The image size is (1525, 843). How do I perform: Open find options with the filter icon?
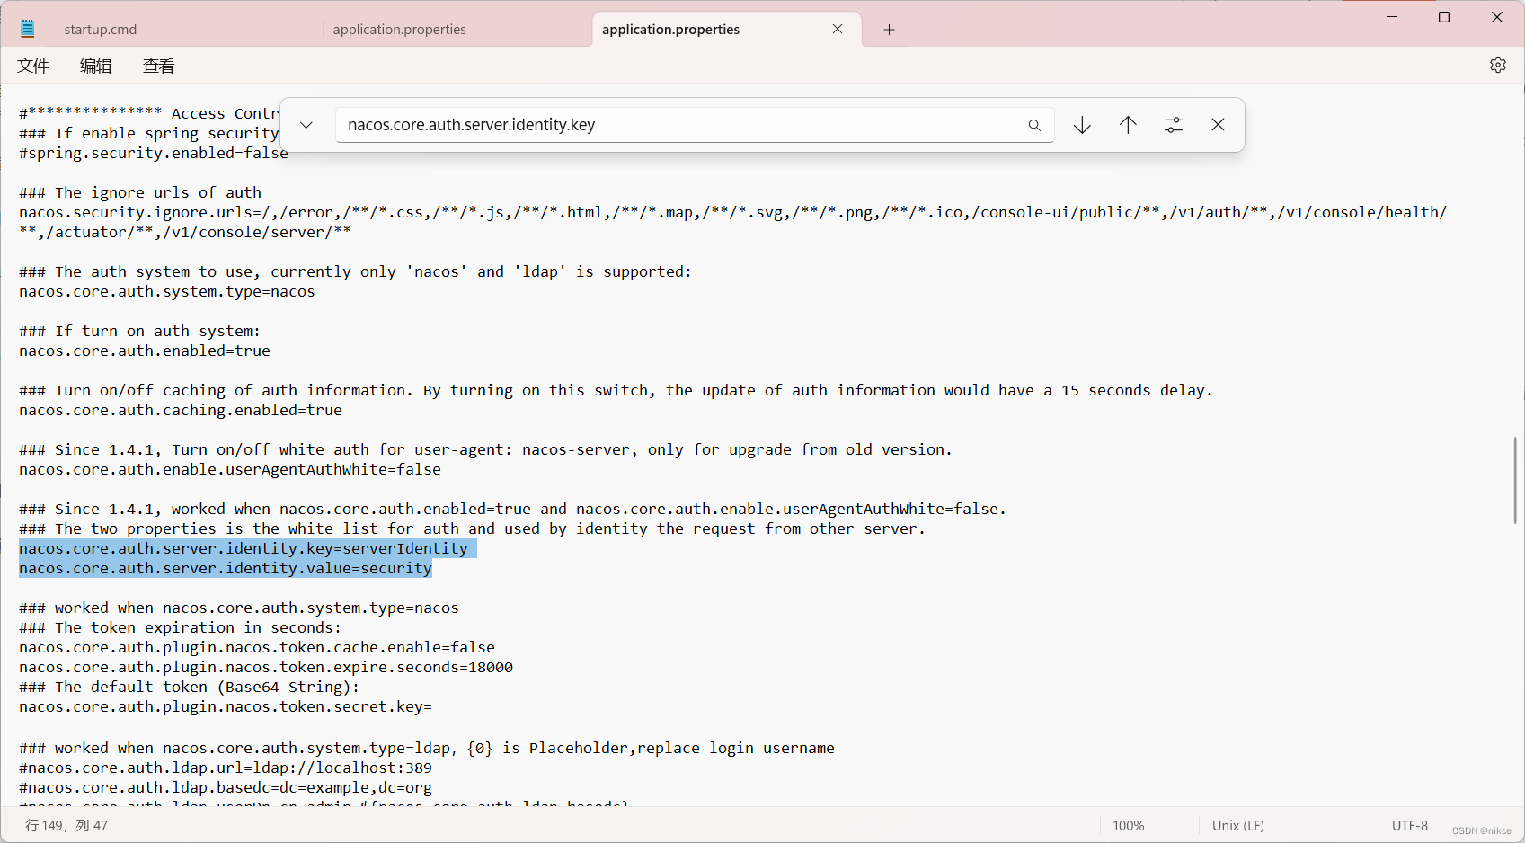1173,125
